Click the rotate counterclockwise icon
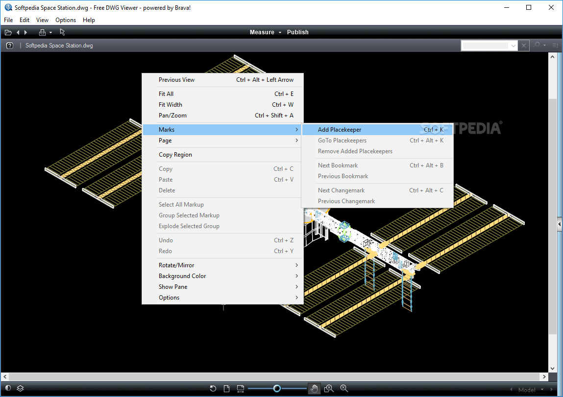The height and width of the screenshot is (397, 563). (x=213, y=388)
